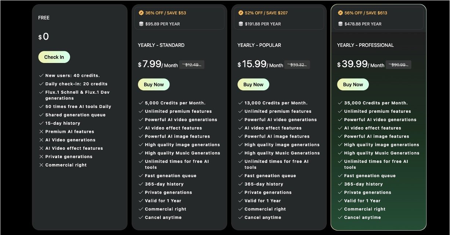The width and height of the screenshot is (450, 235).
Task: Click the 36% OFF discount badge icon
Action: tap(141, 13)
